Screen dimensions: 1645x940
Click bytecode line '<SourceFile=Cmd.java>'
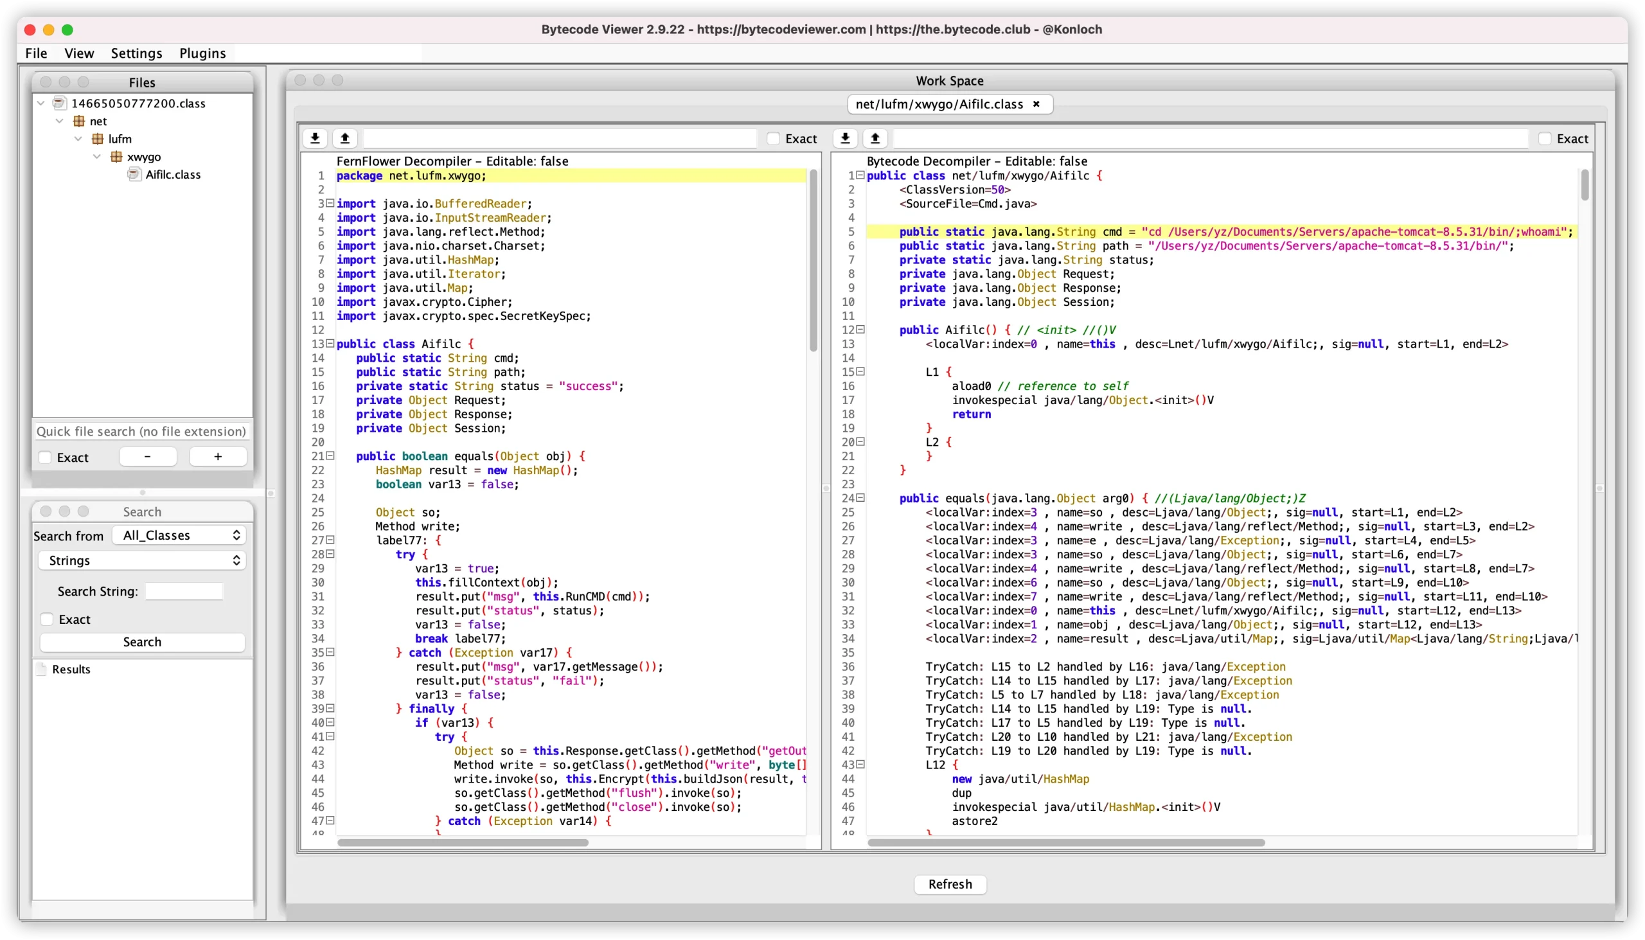(968, 204)
